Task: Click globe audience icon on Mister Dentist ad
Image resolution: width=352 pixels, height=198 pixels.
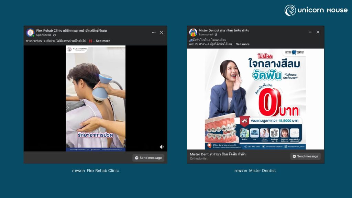Action: pyautogui.click(x=216, y=35)
